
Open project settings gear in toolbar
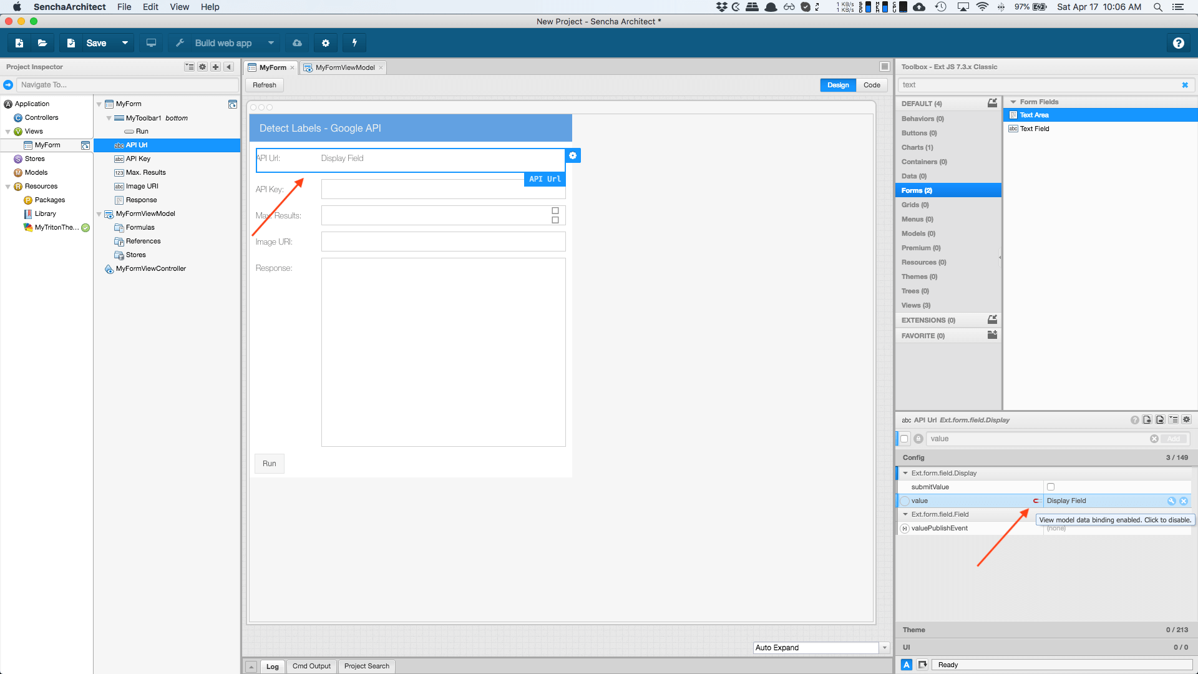[x=325, y=43]
